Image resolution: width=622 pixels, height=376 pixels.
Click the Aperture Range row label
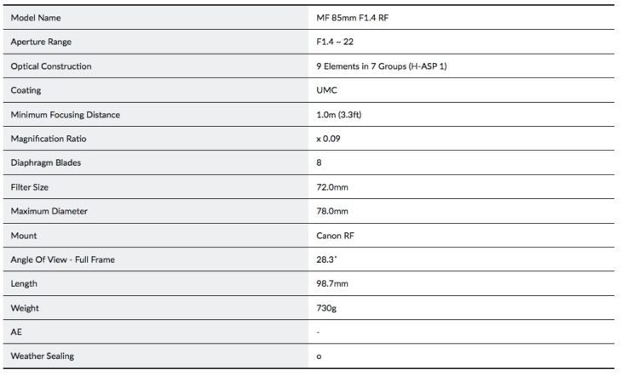coord(41,42)
